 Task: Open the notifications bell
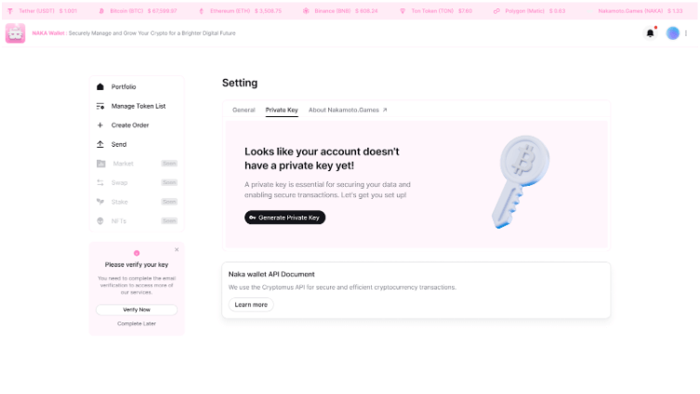coord(650,33)
